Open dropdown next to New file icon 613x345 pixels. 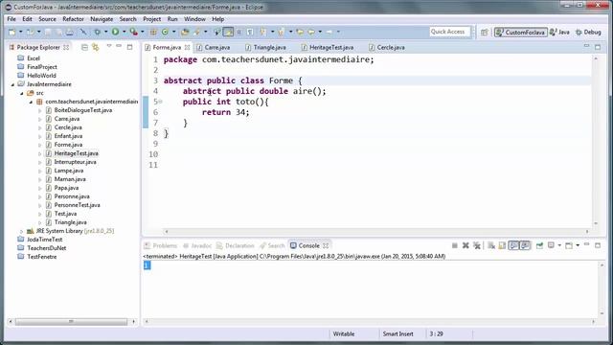pyautogui.click(x=21, y=32)
